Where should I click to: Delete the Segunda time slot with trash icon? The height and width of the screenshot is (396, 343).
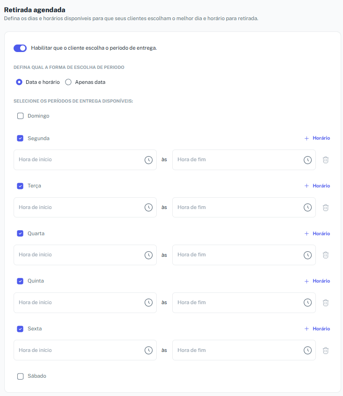[x=326, y=160]
